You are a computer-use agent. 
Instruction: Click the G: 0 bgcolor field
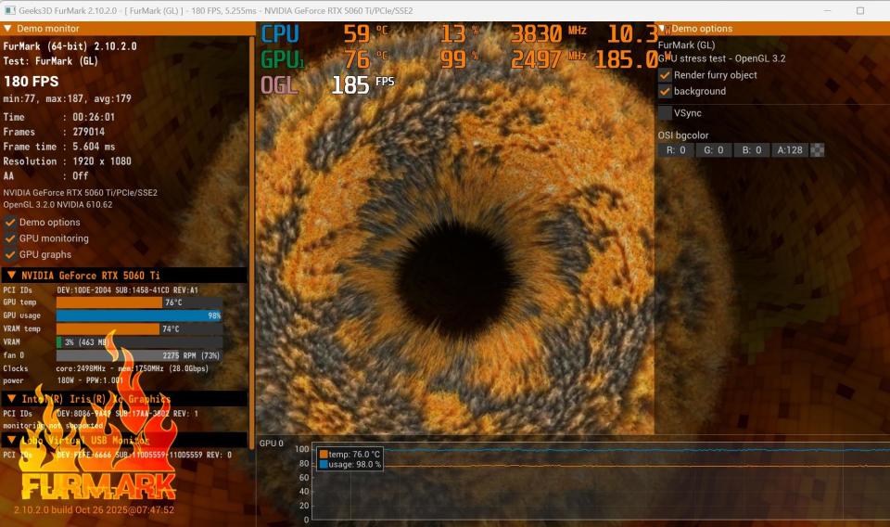pyautogui.click(x=714, y=150)
